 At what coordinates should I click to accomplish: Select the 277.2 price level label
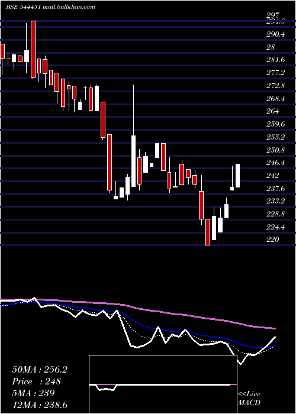(x=276, y=73)
